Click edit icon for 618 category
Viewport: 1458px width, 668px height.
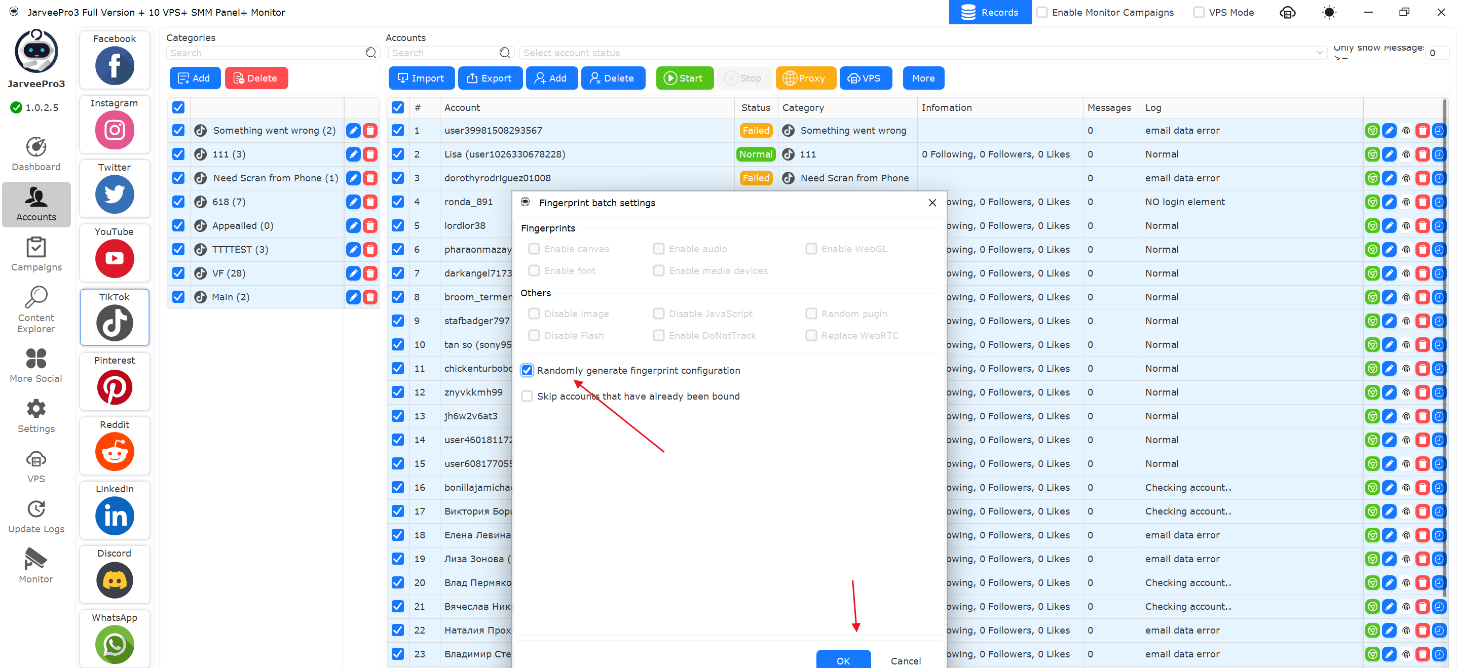[353, 202]
